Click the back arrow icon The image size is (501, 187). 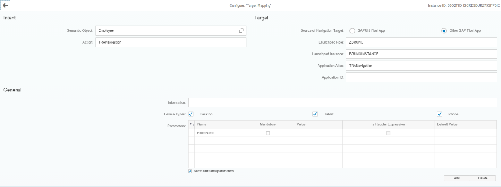[6, 5]
